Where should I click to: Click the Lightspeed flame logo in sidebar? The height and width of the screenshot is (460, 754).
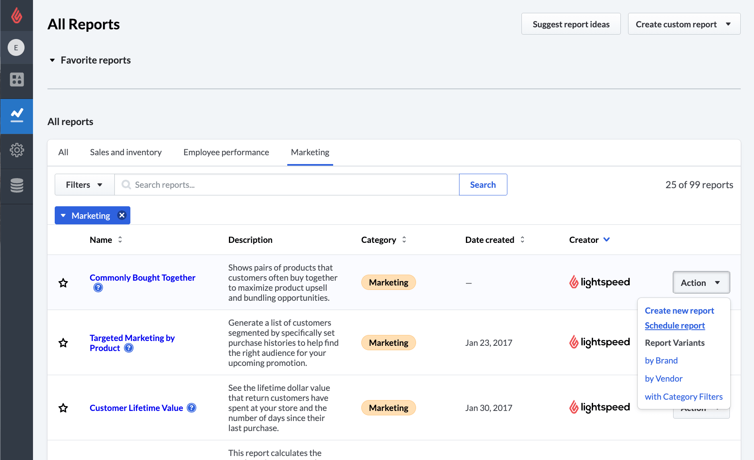16,16
